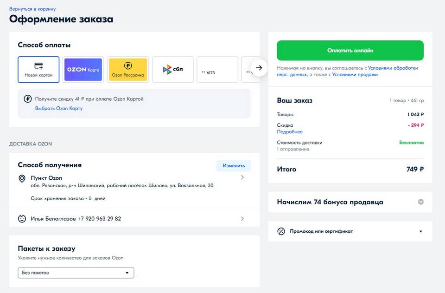Select the 'Новой картой' payment option
Viewport: 445px width, 293px height.
(38, 70)
